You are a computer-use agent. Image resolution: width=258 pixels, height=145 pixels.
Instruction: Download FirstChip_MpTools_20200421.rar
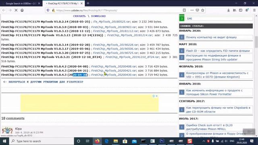coord(114,71)
